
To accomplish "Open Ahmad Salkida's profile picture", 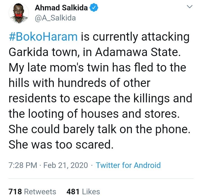I will (19, 13).
